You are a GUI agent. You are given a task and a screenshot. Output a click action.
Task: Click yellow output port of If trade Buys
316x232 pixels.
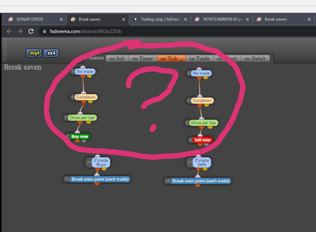click(104, 168)
